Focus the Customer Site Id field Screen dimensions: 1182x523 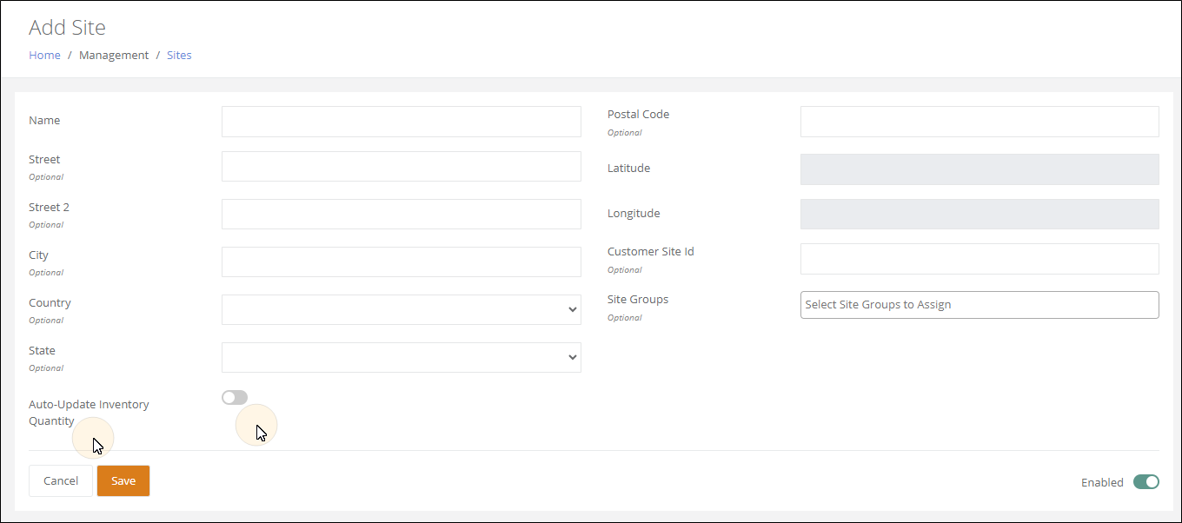click(x=979, y=259)
